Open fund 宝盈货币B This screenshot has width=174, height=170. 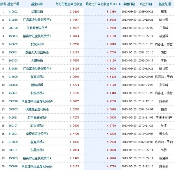coord(37,77)
